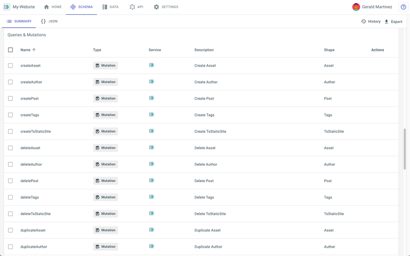Click the Mutation badge for createPost
Screen dimensions: 410x256
click(106, 99)
